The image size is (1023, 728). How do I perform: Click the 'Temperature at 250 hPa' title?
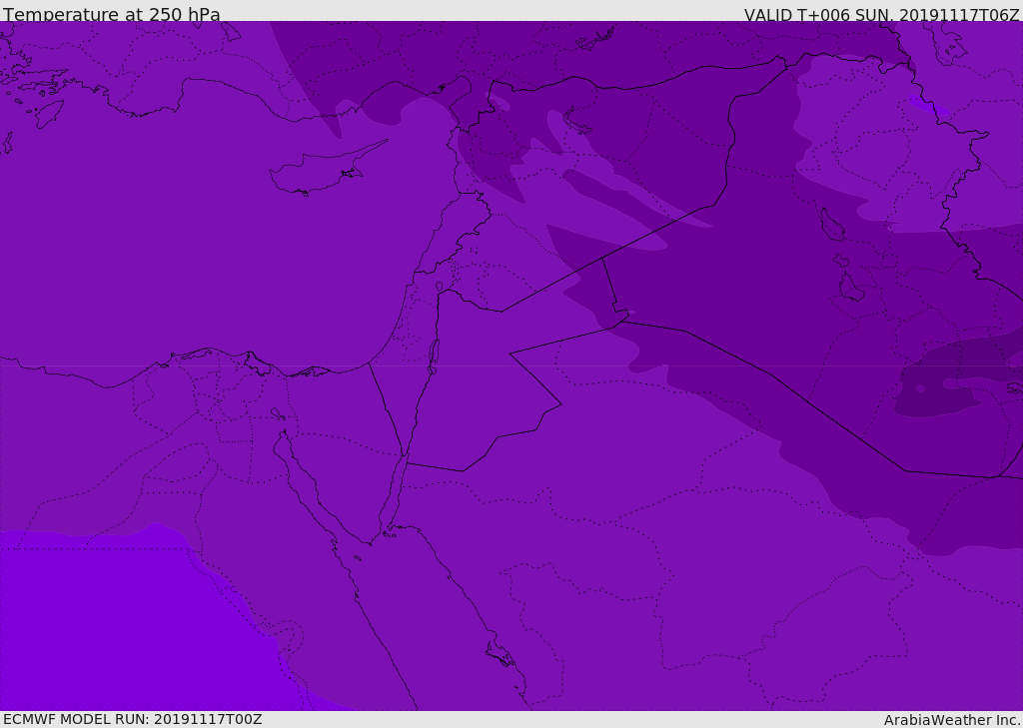tap(112, 14)
